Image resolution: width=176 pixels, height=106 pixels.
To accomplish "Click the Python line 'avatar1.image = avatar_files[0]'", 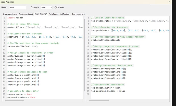I will click(x=26, y=56).
